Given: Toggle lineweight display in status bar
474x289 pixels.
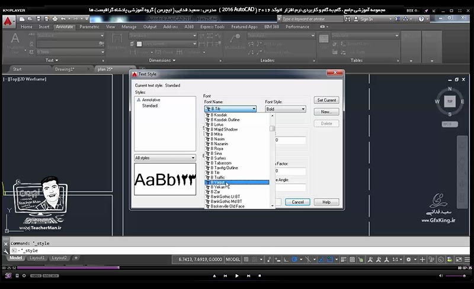Looking at the screenshot, I should click(344, 259).
